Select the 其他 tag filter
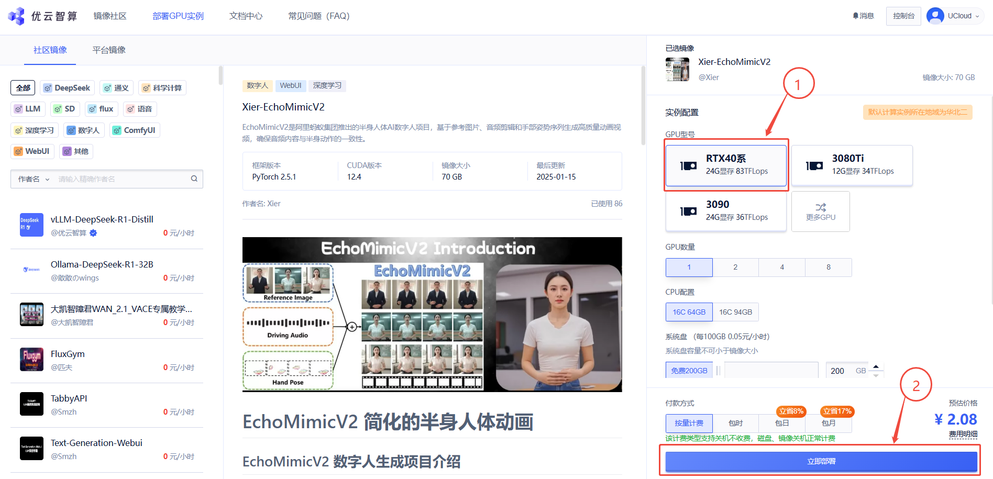Viewport: 993px width, 479px height. [x=76, y=151]
